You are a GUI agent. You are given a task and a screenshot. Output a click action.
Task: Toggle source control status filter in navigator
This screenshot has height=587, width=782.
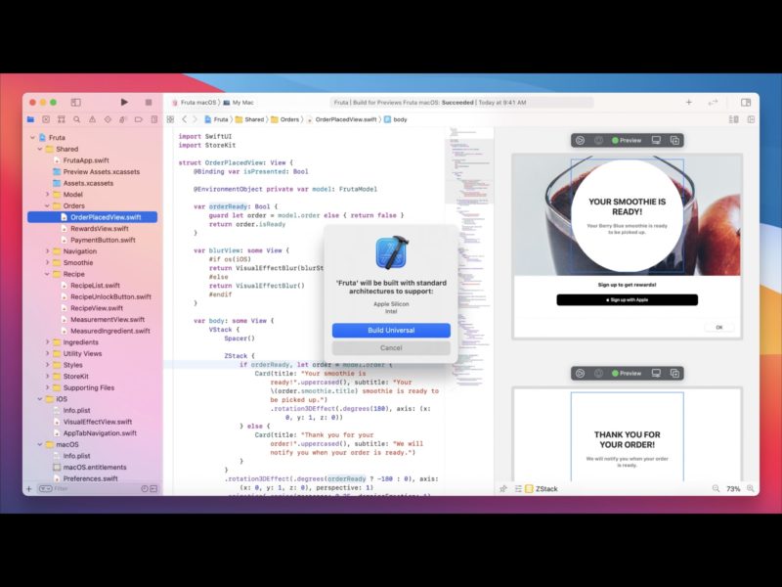(x=153, y=488)
